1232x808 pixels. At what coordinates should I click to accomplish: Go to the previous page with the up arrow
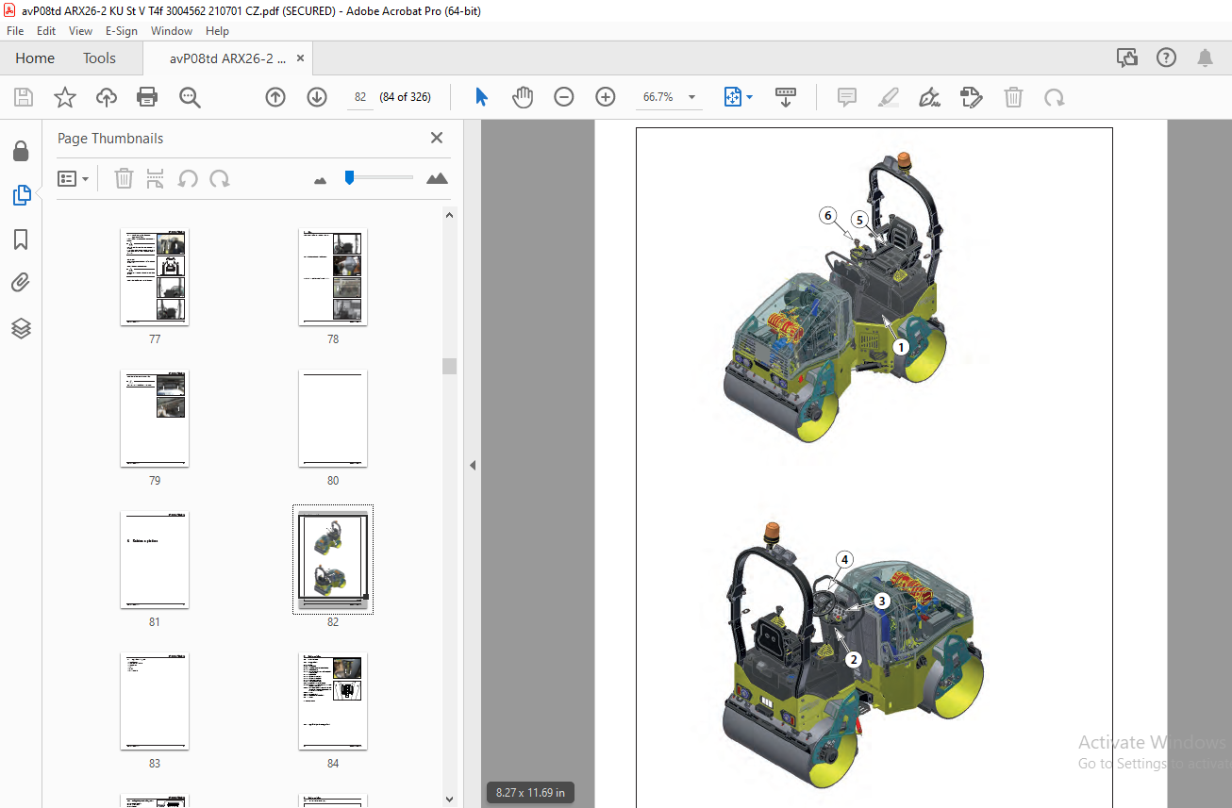coord(275,97)
